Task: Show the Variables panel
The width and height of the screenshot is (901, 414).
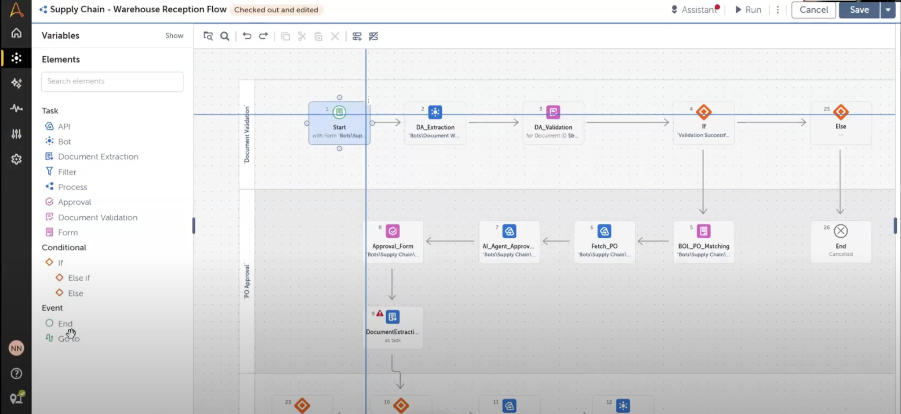Action: tap(174, 35)
